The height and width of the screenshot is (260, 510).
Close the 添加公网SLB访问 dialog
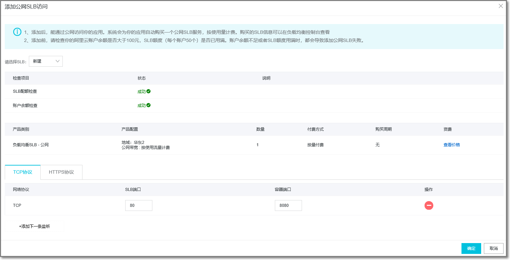coord(500,6)
